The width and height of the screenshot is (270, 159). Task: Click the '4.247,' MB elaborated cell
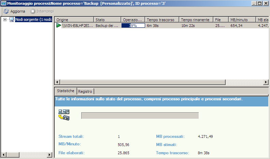pos(263,26)
